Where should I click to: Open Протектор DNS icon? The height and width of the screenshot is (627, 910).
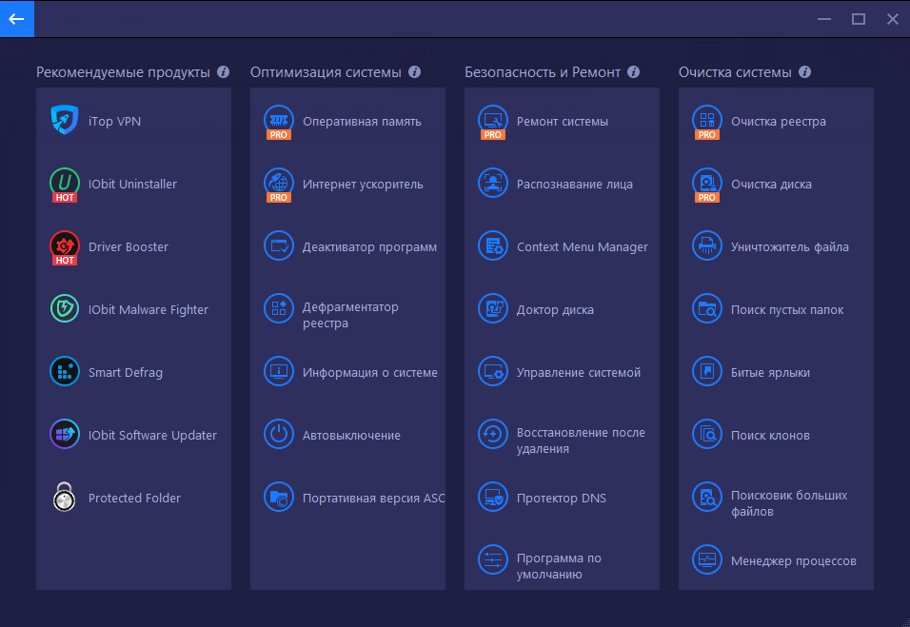click(493, 497)
